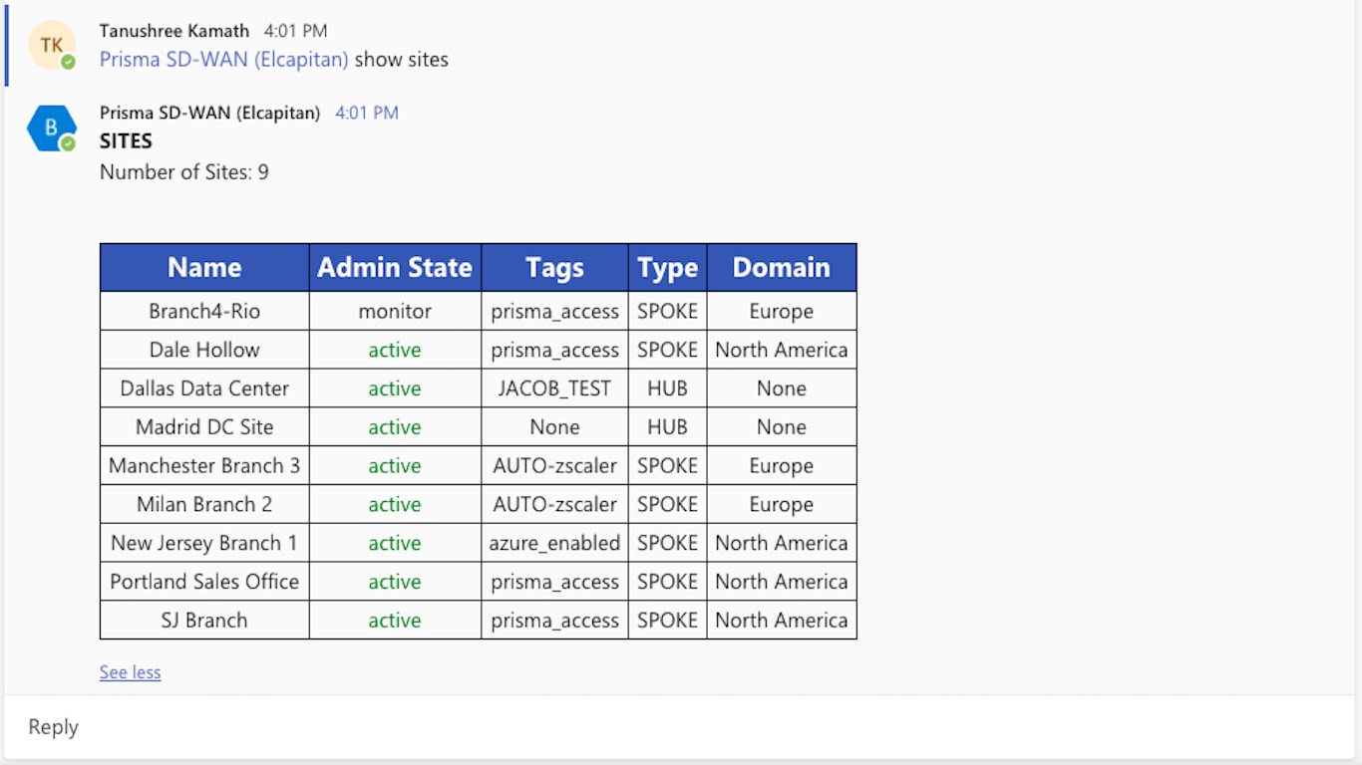Click the Prisma SD-WAN (Elcapitan) bot sender name
This screenshot has width=1362, height=765.
[x=209, y=113]
